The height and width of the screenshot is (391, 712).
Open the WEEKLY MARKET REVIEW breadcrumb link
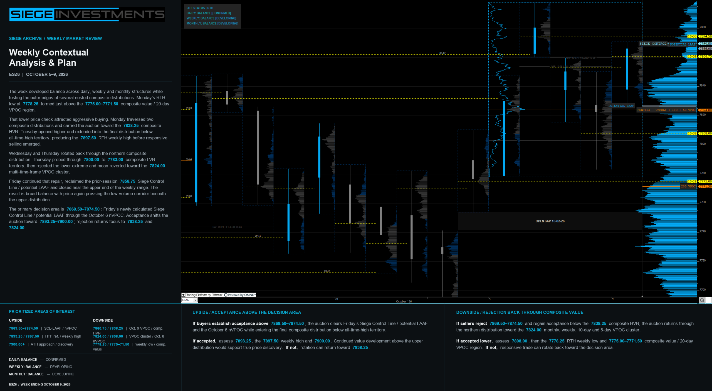[74, 39]
